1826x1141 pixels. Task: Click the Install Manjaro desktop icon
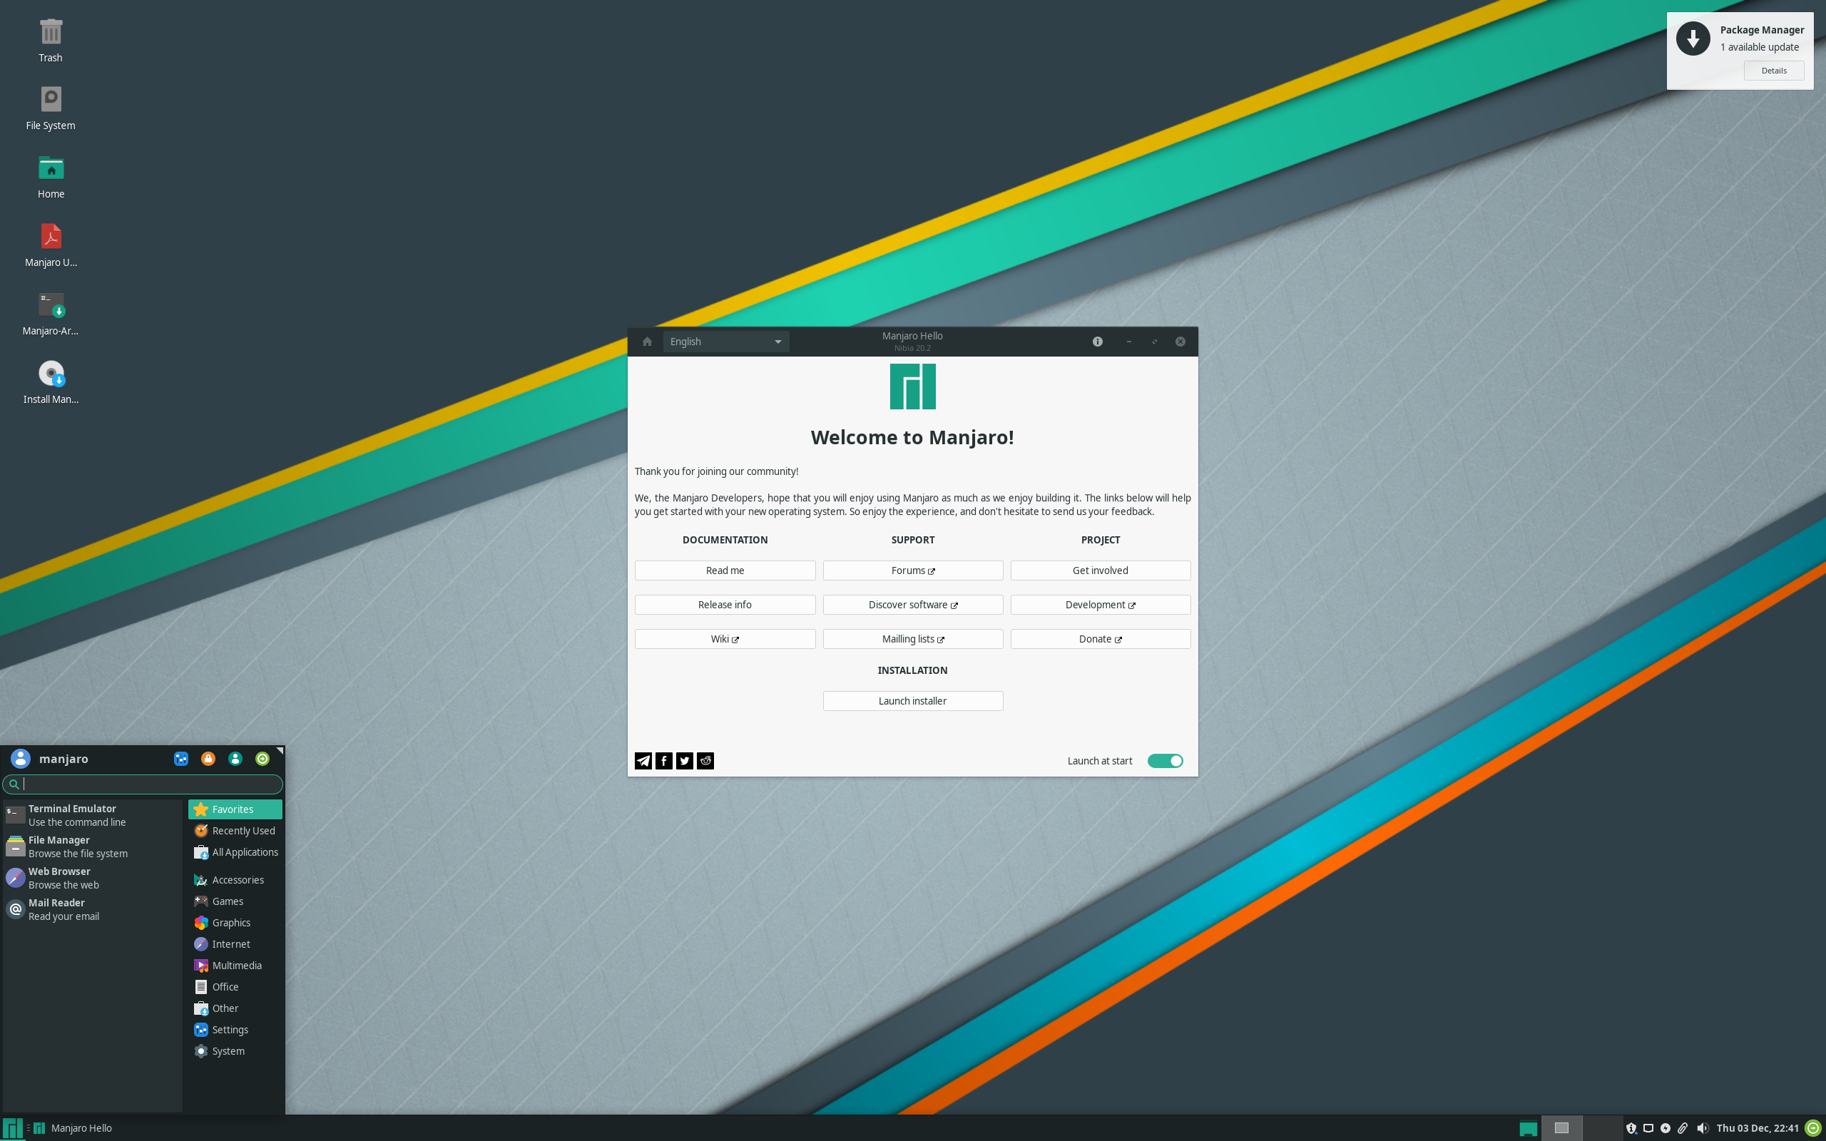coord(50,374)
